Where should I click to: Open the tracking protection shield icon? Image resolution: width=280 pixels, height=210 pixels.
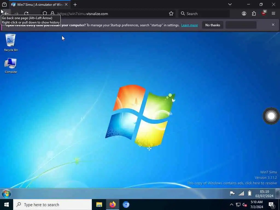click(45, 14)
